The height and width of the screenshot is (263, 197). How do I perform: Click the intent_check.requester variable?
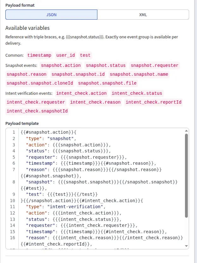(36, 102)
